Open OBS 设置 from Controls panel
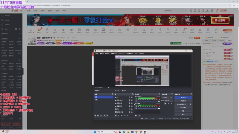This screenshot has width=239, height=134. coord(183,111)
